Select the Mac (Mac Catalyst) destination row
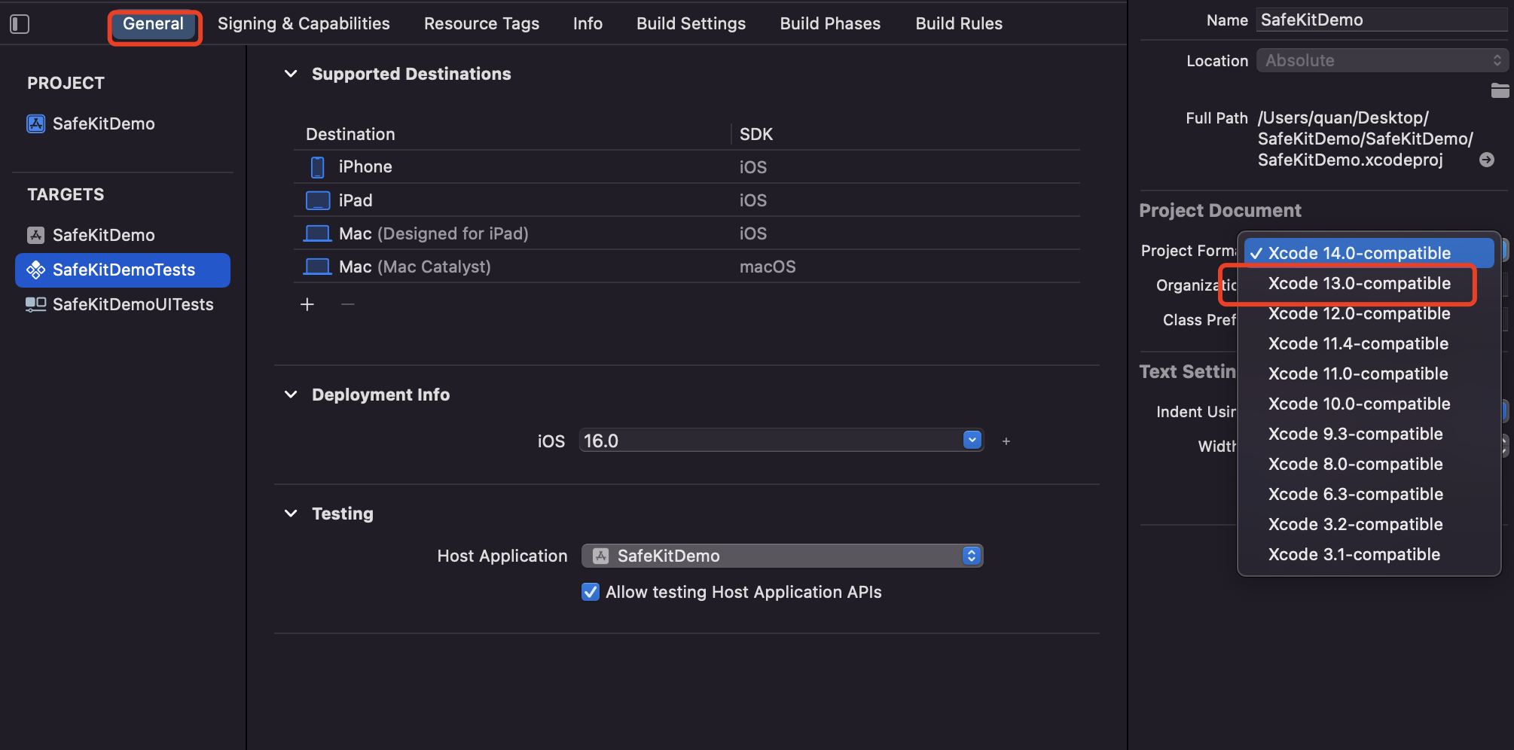 687,267
